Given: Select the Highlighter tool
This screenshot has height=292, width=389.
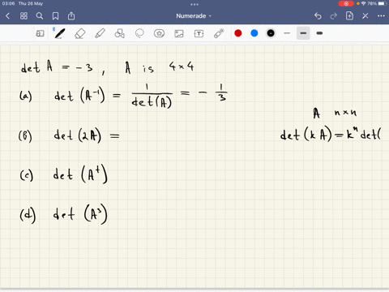Looking at the screenshot, I should click(100, 33).
